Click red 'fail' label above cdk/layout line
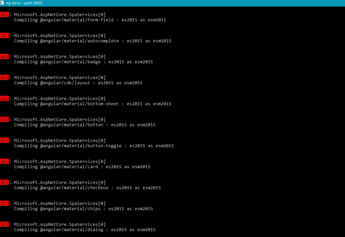The width and height of the screenshot is (345, 237). tap(4, 77)
